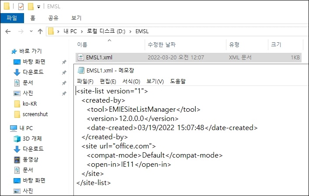The height and width of the screenshot is (196, 309).
Task: Expand chevron after 로컬 디스크 (D:)
Action: pyautogui.click(x=130, y=31)
